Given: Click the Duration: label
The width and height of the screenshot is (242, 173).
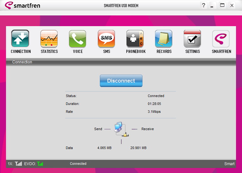Looking at the screenshot, I should [x=72, y=104].
